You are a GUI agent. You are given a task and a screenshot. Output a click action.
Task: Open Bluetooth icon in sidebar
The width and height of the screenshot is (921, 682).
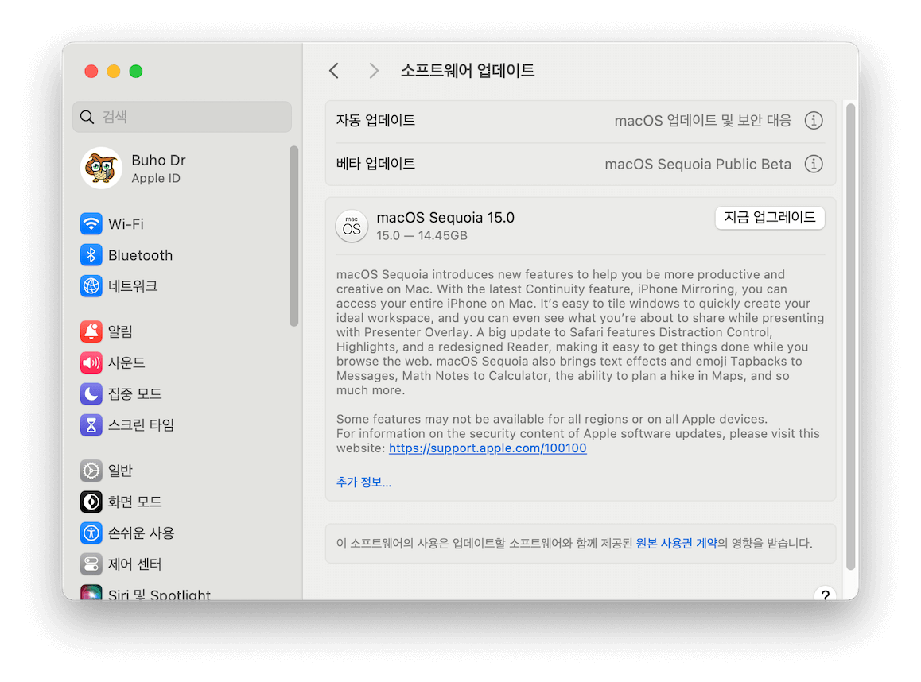pyautogui.click(x=91, y=254)
